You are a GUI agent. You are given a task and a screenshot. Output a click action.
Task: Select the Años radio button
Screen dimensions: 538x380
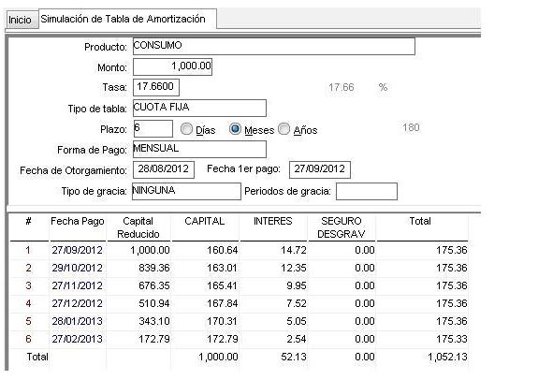(x=284, y=129)
